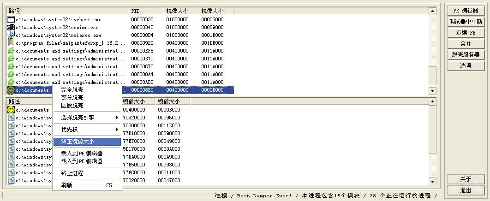Click image size value 001DB000

click(213, 43)
